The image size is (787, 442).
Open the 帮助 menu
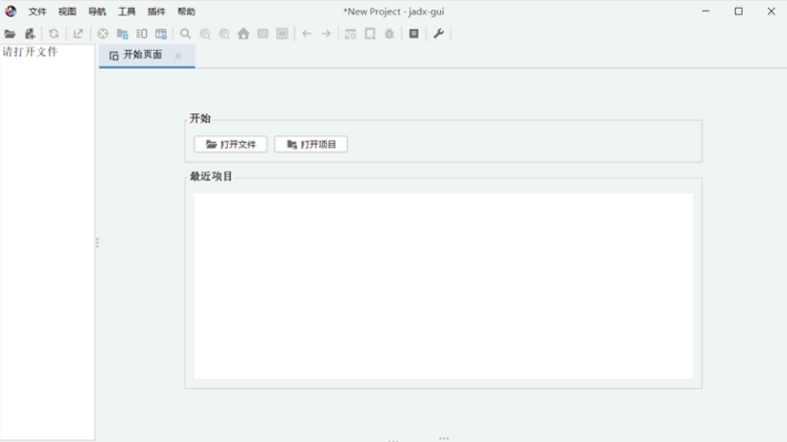(186, 12)
